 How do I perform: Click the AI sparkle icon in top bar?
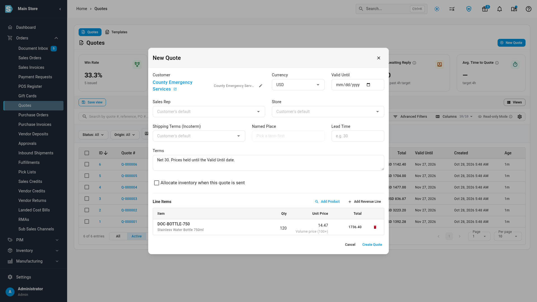[x=437, y=9]
